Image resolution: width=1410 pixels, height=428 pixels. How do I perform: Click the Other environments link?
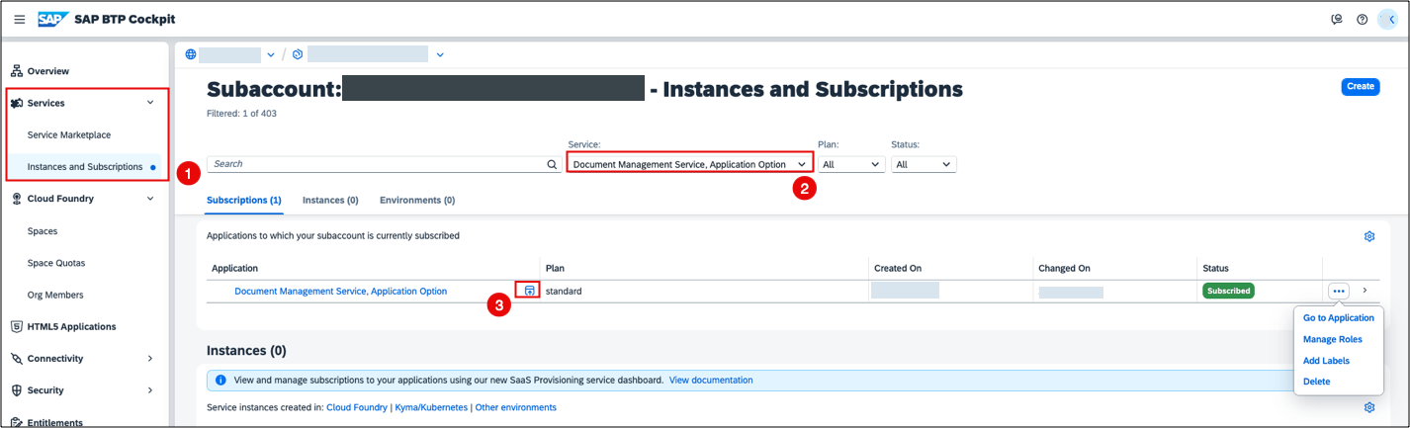tap(515, 407)
